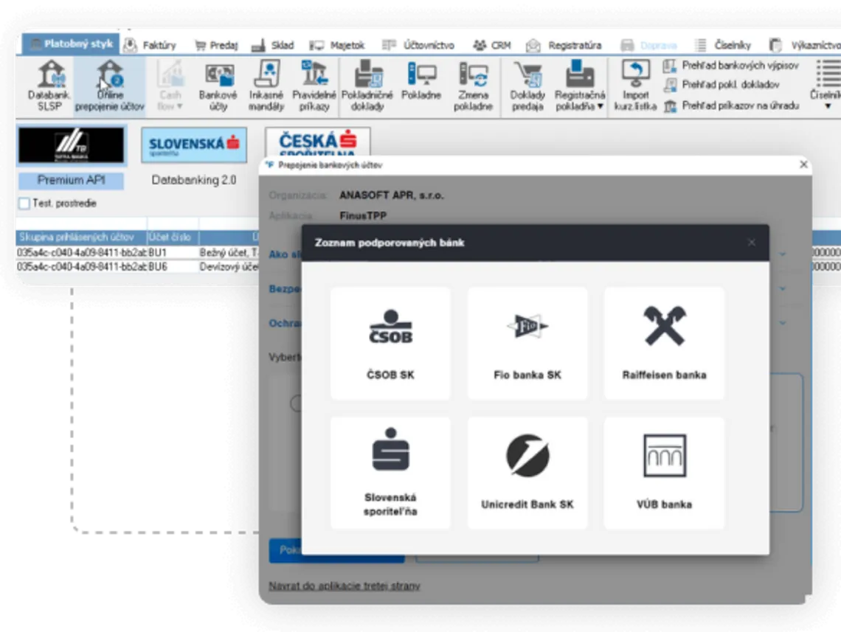The width and height of the screenshot is (841, 632).
Task: Switch to Majetok tab
Action: point(337,46)
